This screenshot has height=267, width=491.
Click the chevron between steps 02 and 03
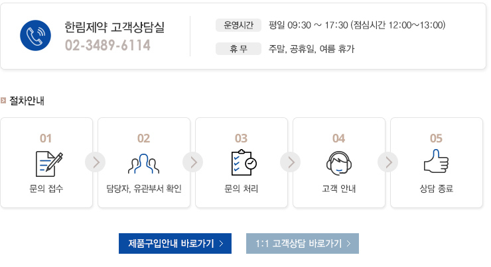(x=193, y=162)
